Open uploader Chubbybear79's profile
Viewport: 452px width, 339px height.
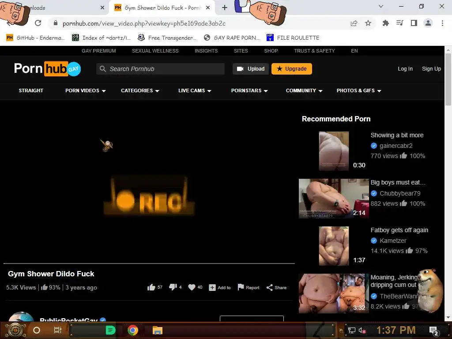tap(400, 193)
